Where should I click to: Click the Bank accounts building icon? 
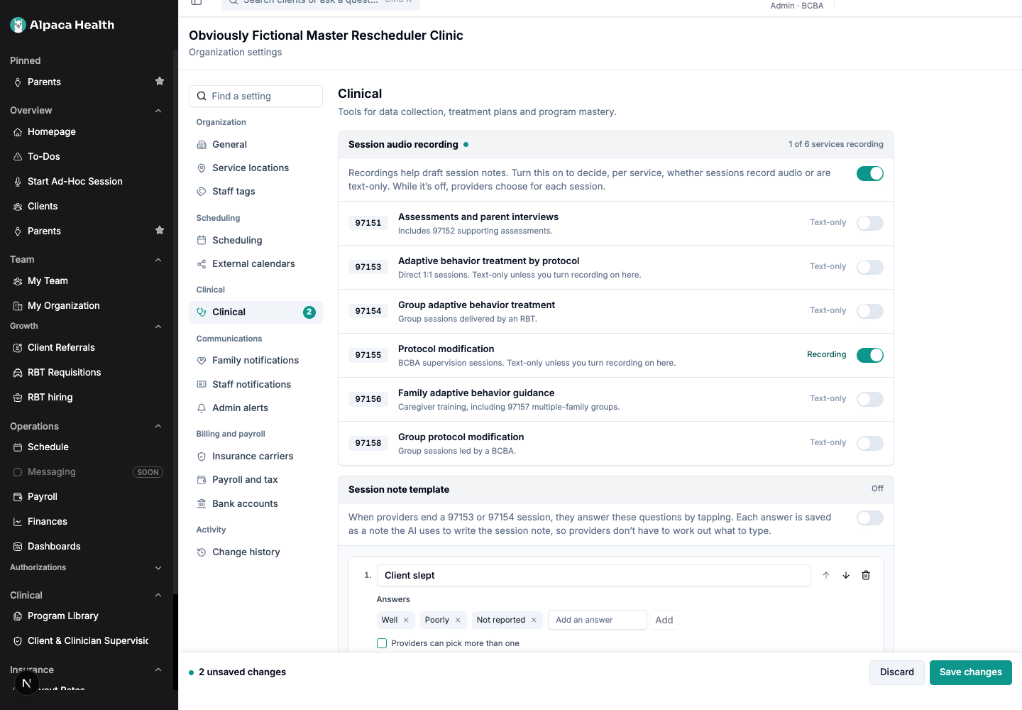click(x=202, y=503)
